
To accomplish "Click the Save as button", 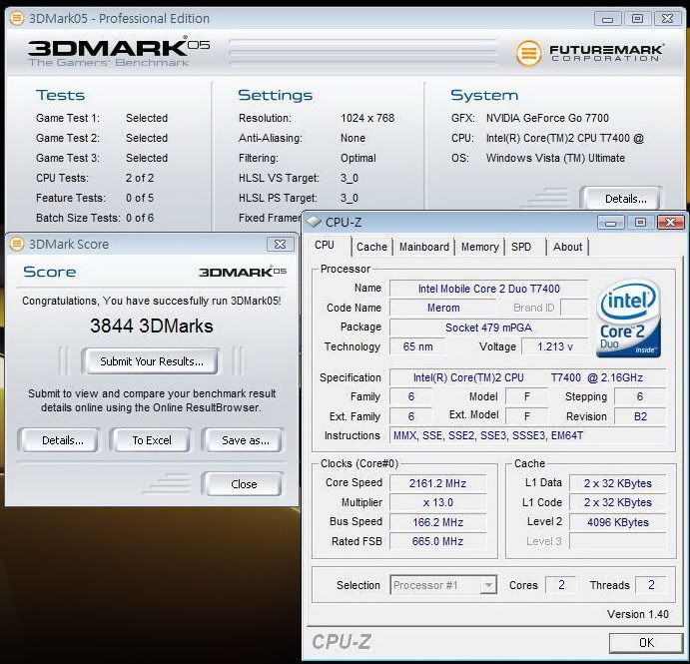I will click(x=243, y=440).
